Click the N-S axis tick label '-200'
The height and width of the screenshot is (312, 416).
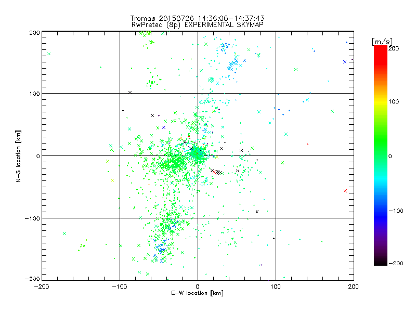[x=32, y=279]
